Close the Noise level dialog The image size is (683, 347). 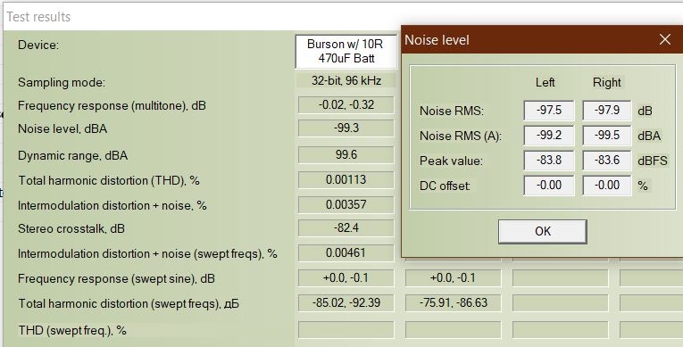tap(665, 39)
